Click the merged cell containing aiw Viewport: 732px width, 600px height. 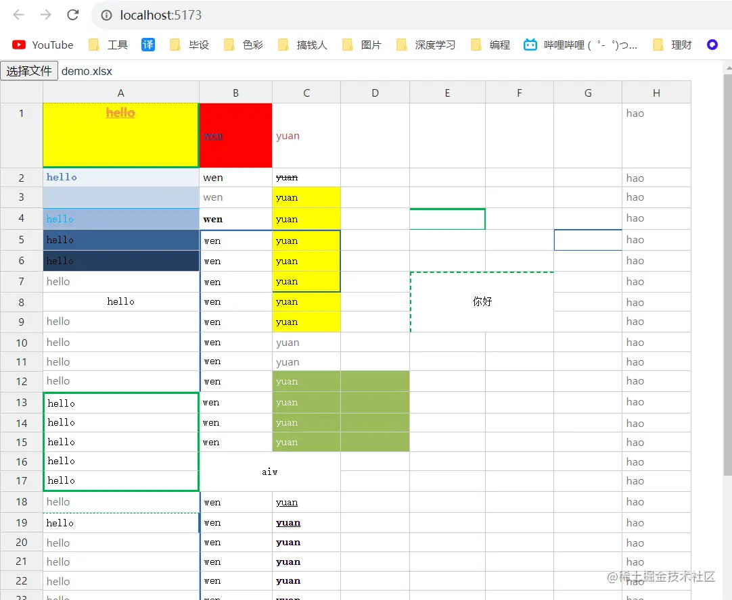point(270,472)
